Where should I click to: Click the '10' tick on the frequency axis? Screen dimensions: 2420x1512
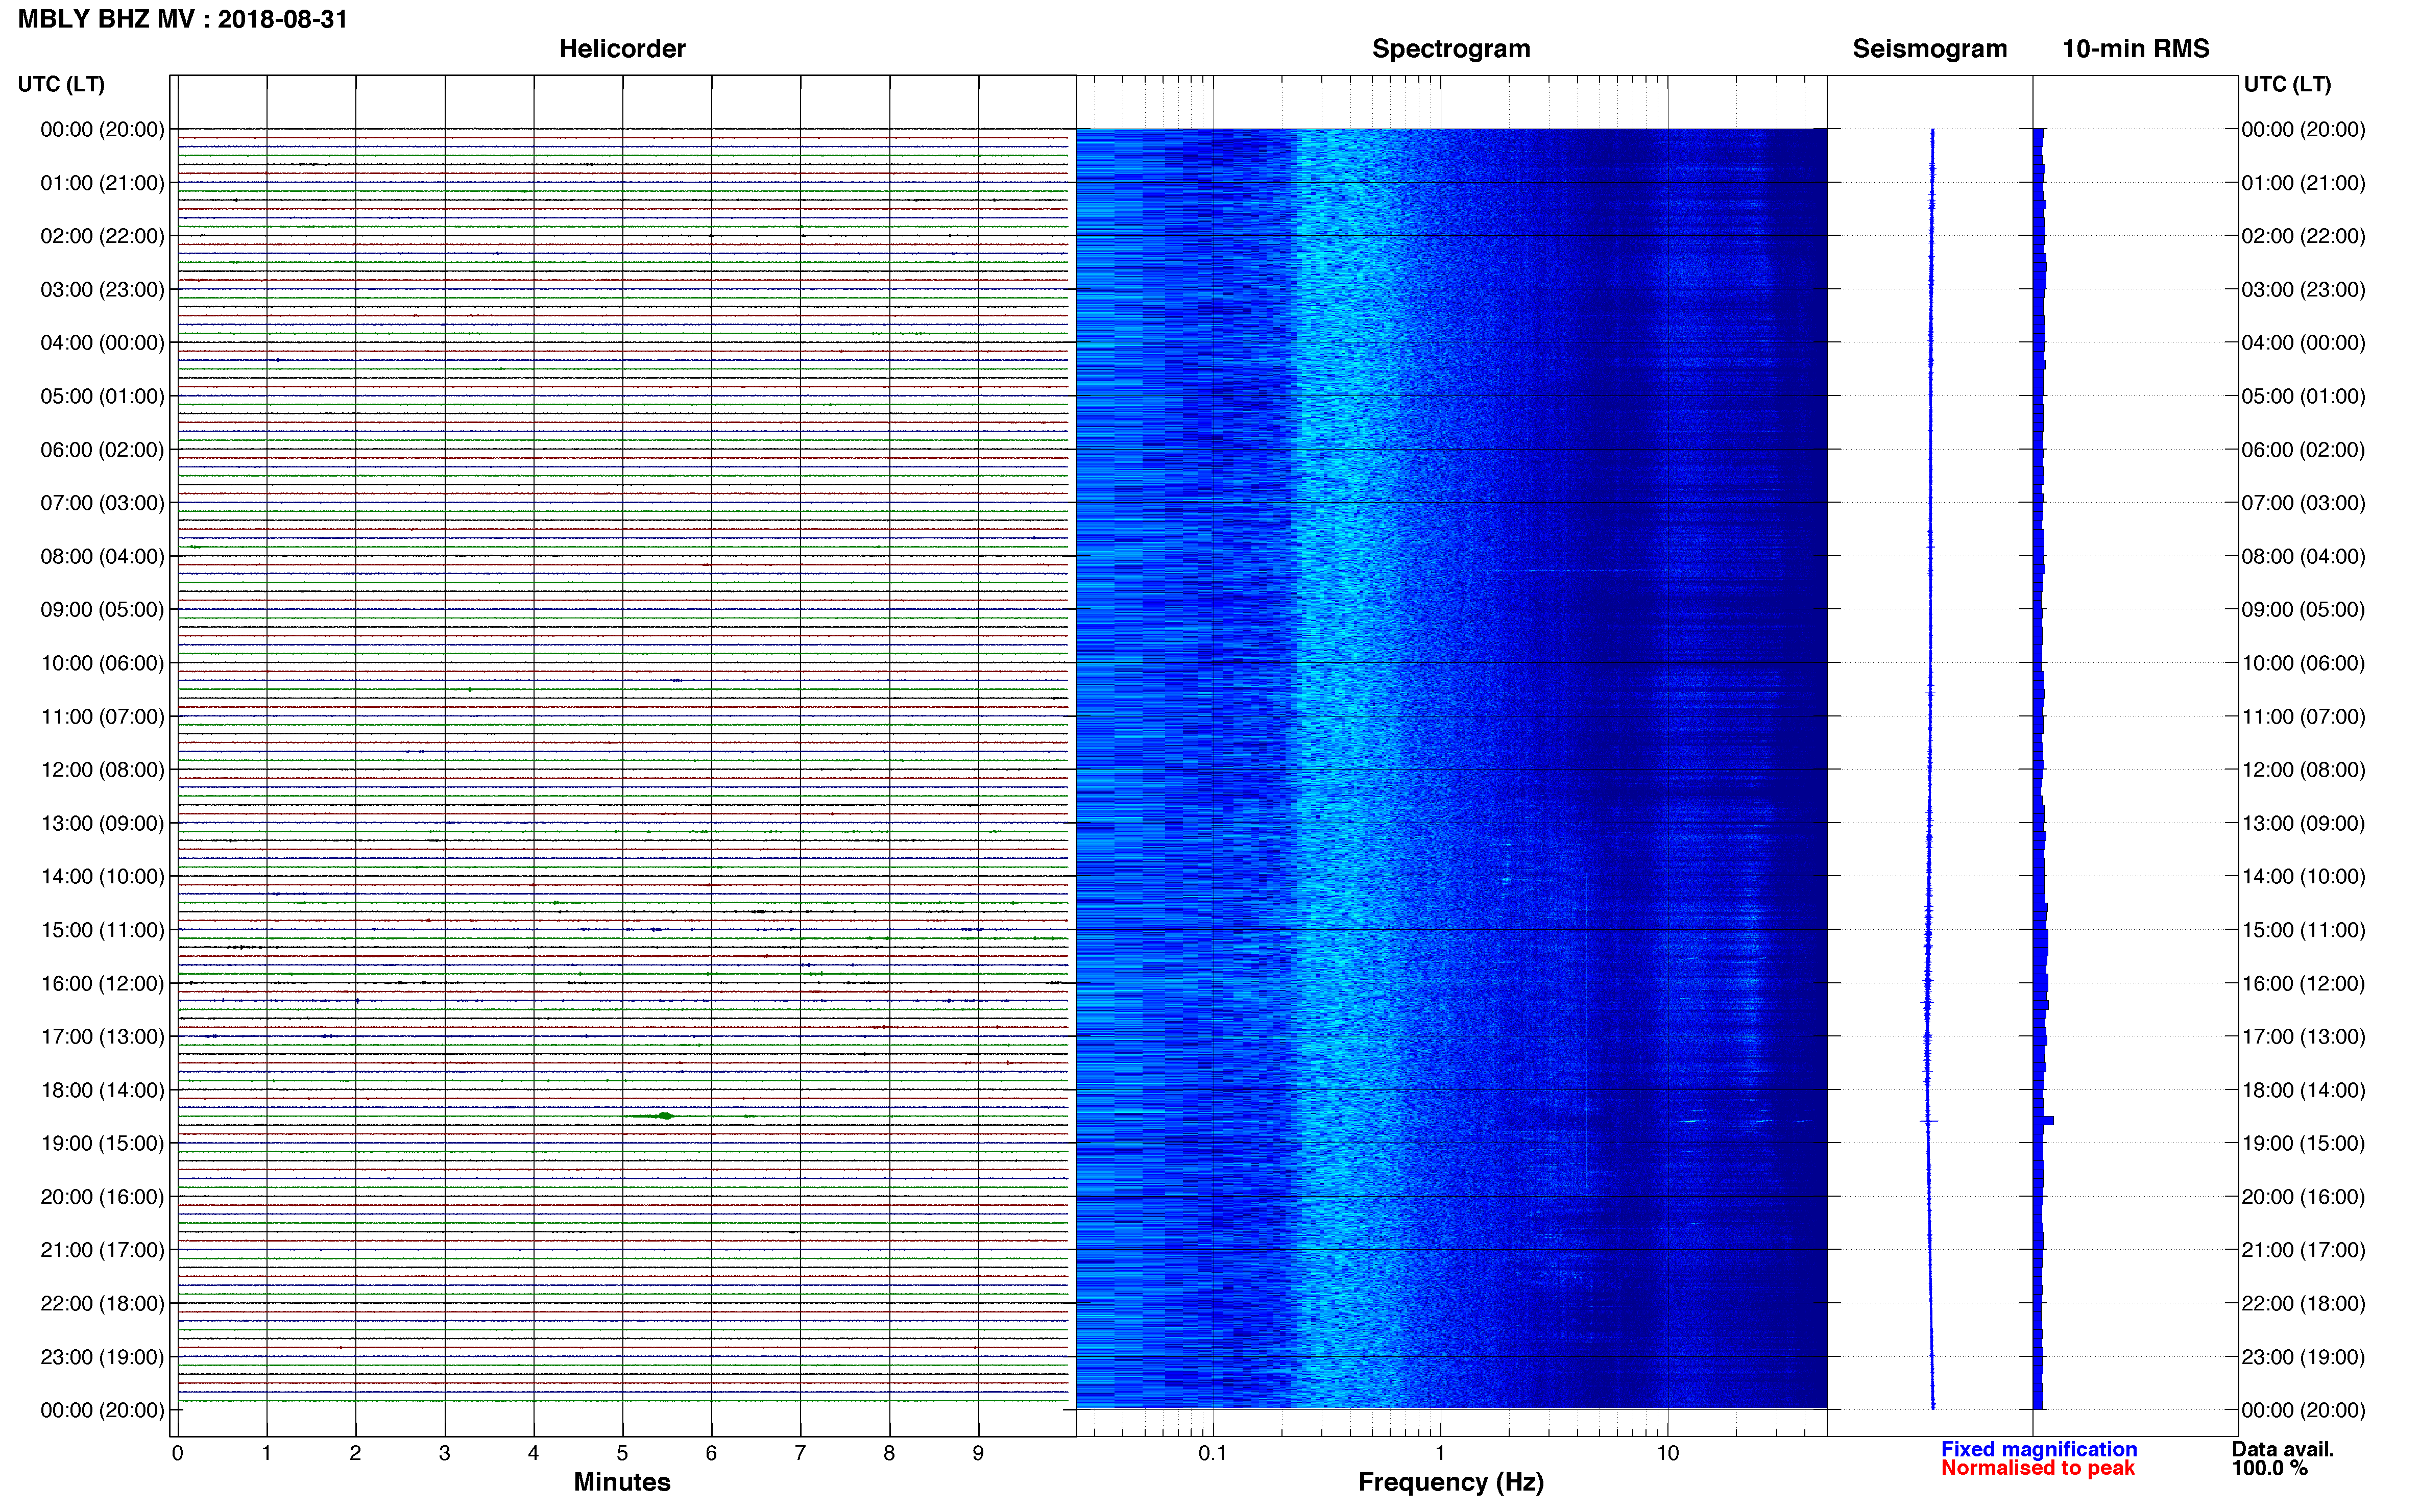tap(1667, 1453)
